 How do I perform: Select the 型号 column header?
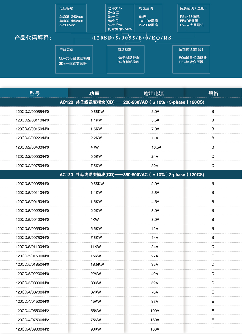pos(34,92)
